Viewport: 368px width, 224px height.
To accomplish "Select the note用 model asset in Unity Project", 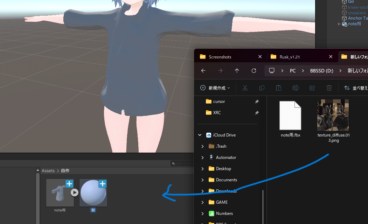I will click(x=60, y=195).
